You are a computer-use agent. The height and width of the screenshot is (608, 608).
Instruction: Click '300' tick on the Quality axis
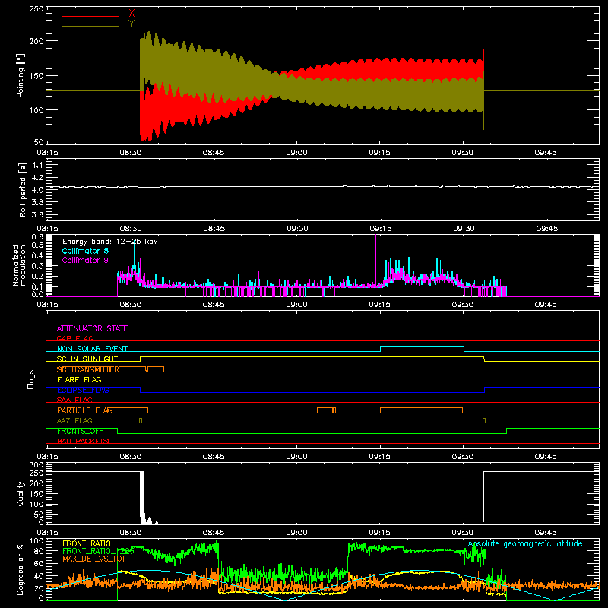click(x=36, y=465)
